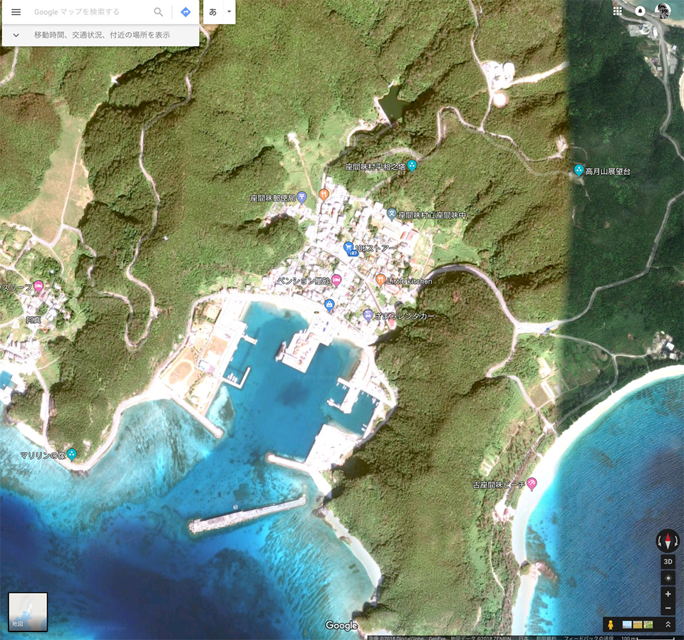This screenshot has width=684, height=640.
Task: Select the ペンション星砂 lodging pin
Action: click(336, 280)
